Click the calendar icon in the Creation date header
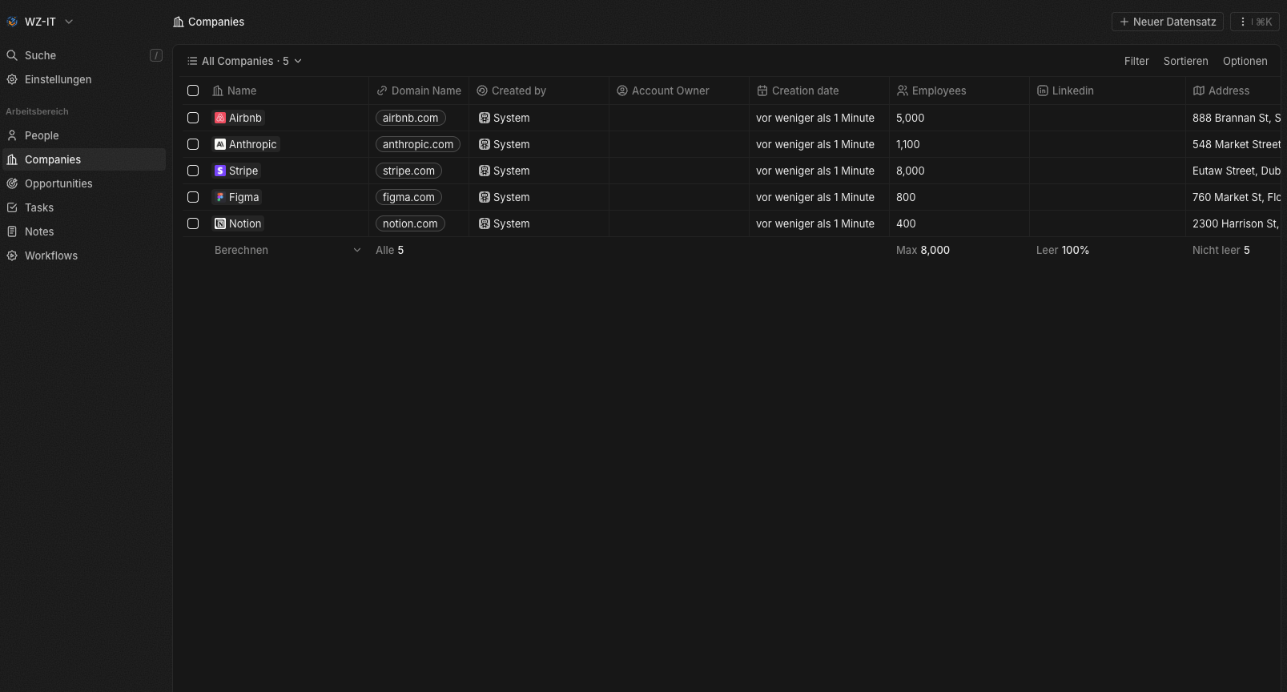Screen dimensions: 1287x692 (762, 91)
